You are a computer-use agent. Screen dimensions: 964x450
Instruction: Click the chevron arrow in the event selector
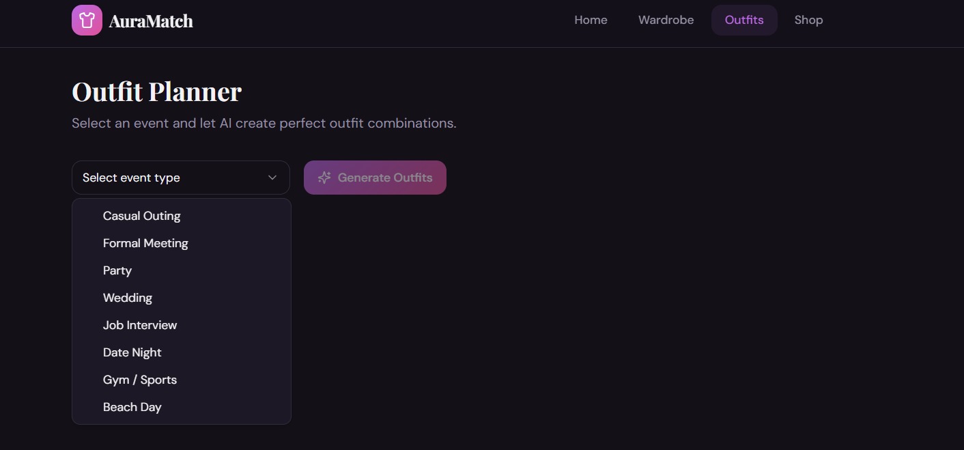coord(272,178)
